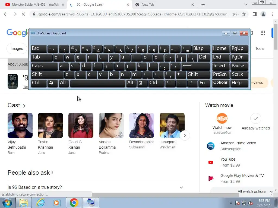
Task: Expand All watch options
Action: tap(255, 191)
